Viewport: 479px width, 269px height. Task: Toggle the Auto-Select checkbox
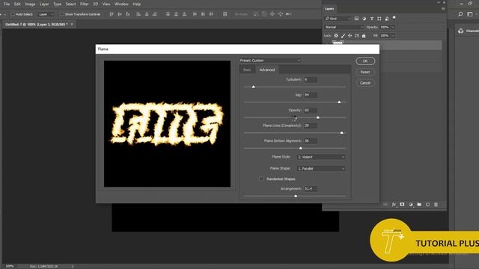coord(13,14)
